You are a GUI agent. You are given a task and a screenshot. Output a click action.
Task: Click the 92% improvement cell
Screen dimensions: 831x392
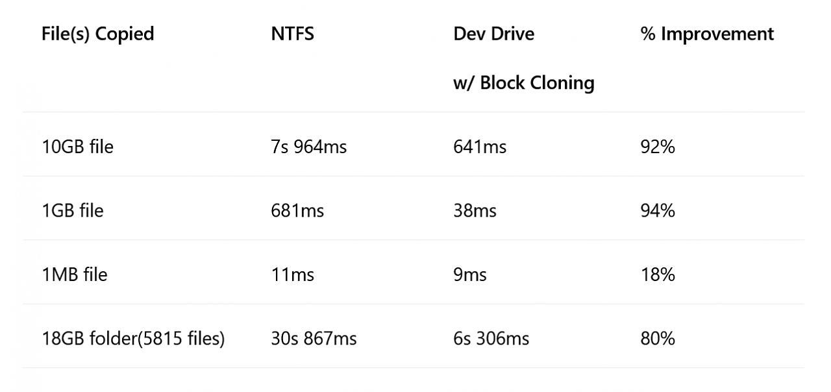pyautogui.click(x=658, y=147)
